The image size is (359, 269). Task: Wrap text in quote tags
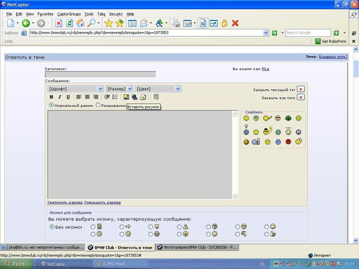point(156,97)
